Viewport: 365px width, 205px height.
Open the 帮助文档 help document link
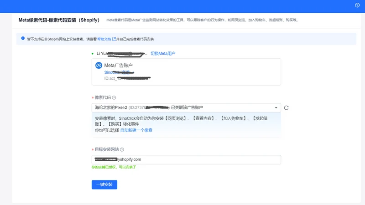pyautogui.click(x=104, y=39)
